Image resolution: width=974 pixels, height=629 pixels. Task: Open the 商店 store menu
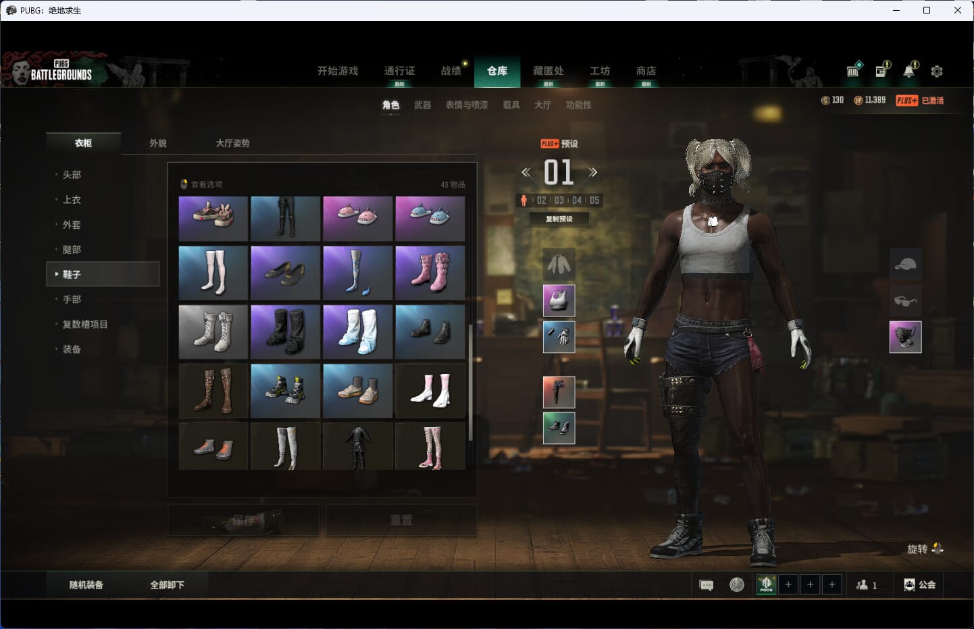646,71
